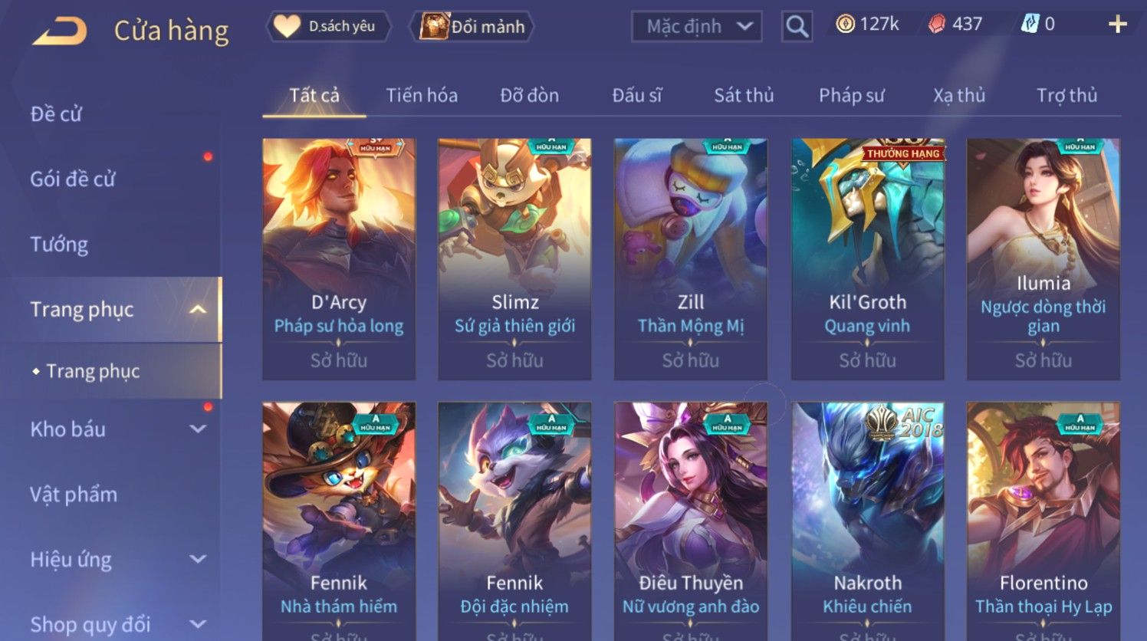1147x641 pixels.
Task: Open the Mặc định sort dropdown
Action: coord(696,26)
